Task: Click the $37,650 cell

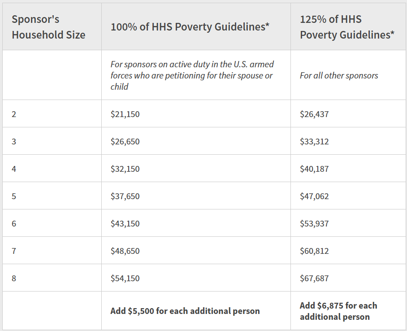Action: click(x=125, y=196)
